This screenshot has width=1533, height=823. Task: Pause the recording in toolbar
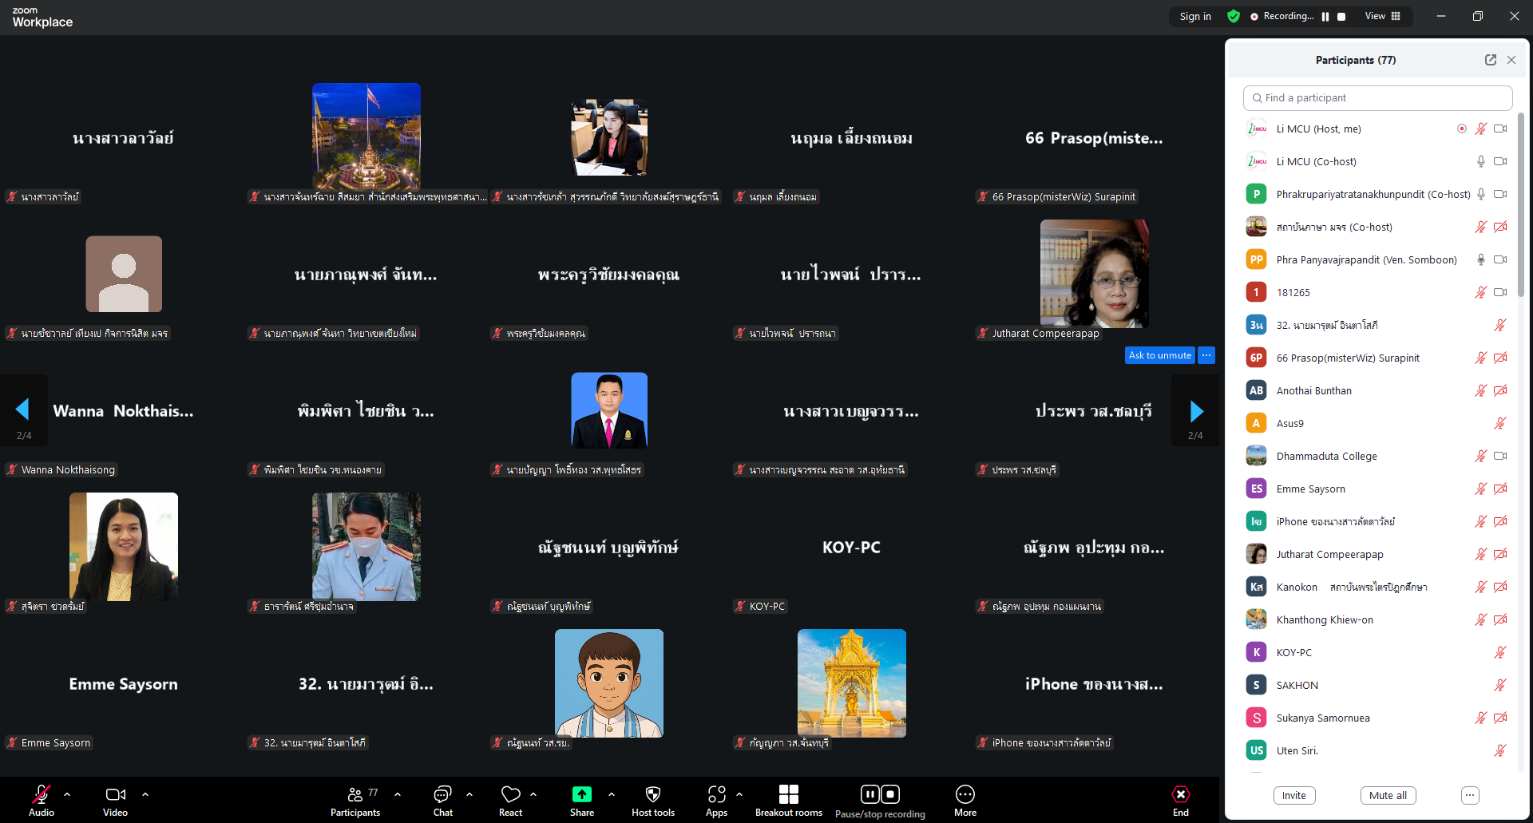869,794
